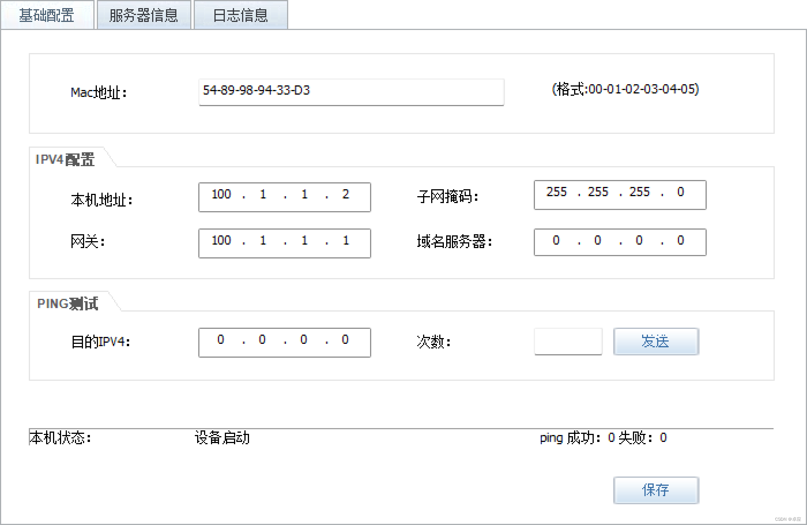
Task: Click the last octet of 子网掩码
Action: click(681, 193)
